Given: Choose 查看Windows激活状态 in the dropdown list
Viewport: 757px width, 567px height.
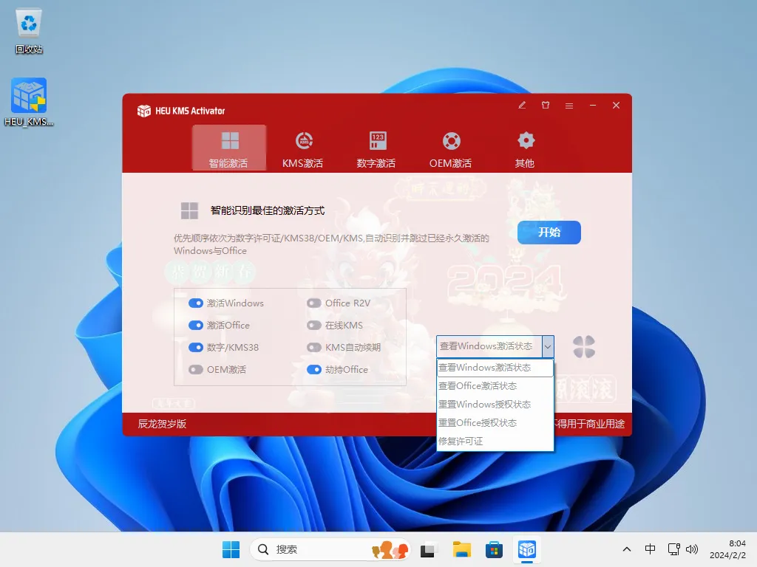Looking at the screenshot, I should tap(495, 368).
